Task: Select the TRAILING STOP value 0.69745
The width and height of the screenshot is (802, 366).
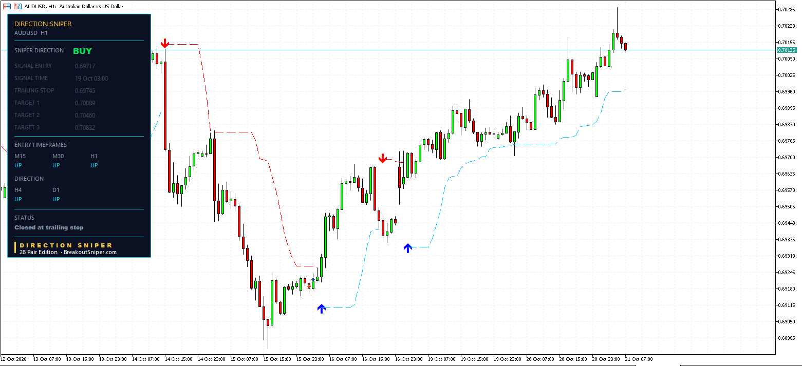Action: click(85, 90)
